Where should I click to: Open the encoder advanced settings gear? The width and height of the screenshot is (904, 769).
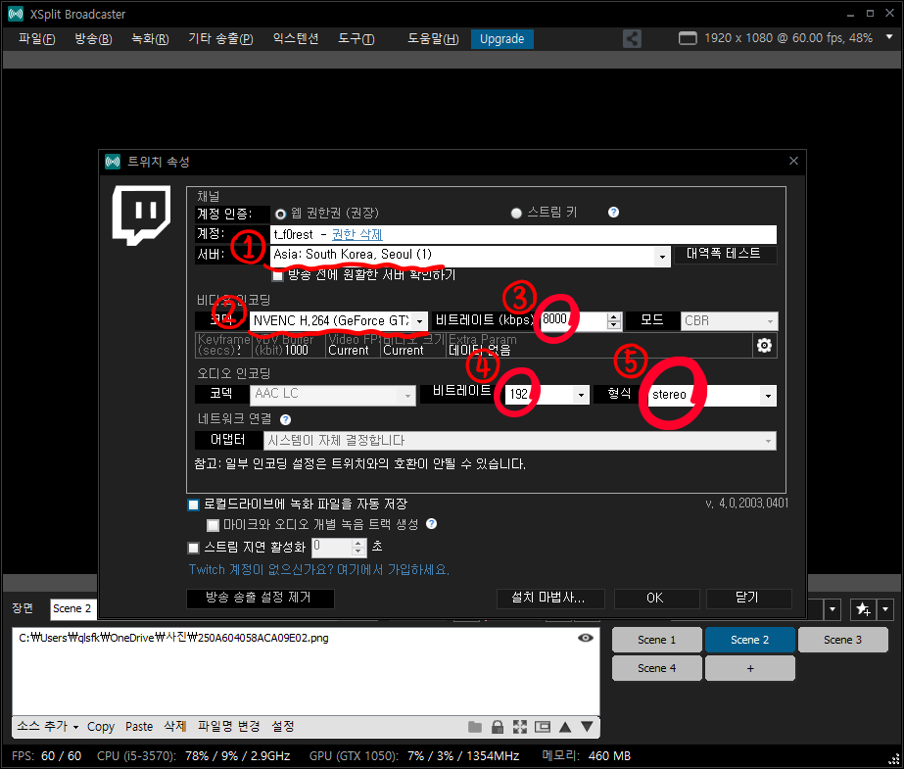pyautogui.click(x=764, y=345)
